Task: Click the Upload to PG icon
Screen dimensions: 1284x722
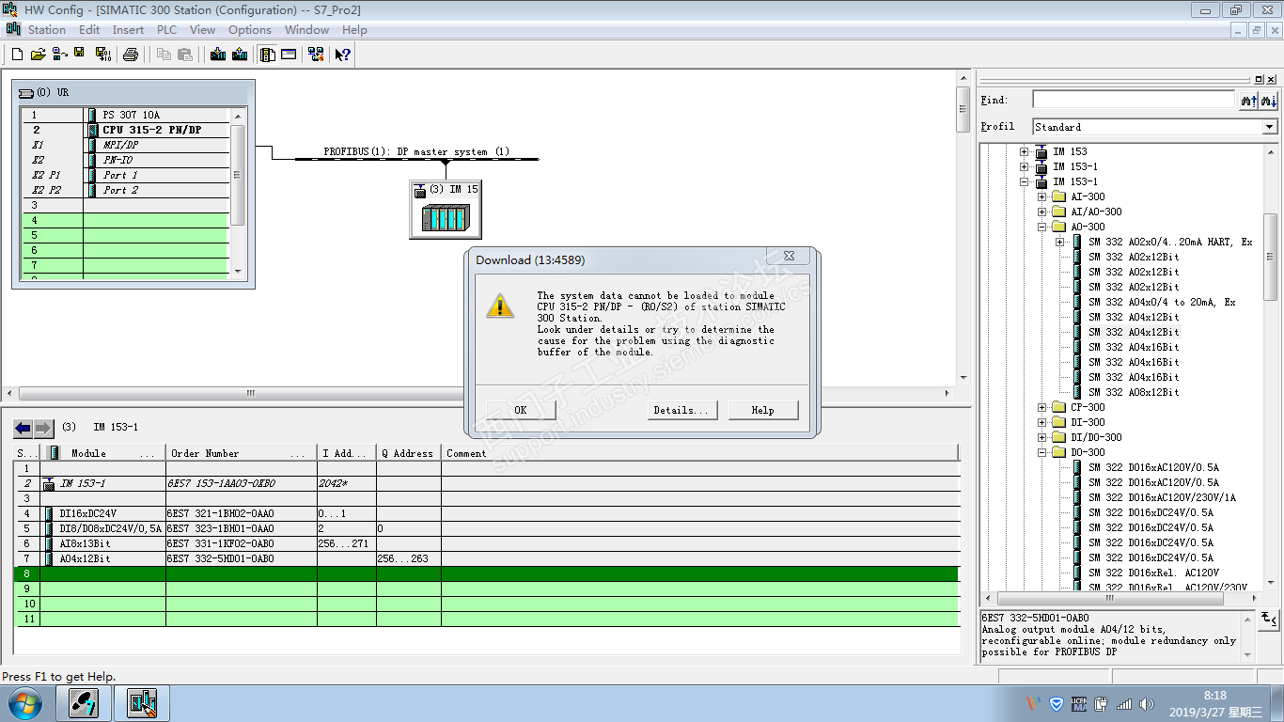Action: tap(240, 55)
